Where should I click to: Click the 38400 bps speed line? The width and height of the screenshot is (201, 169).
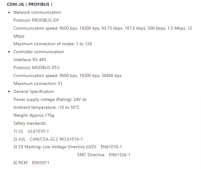tap(67, 75)
